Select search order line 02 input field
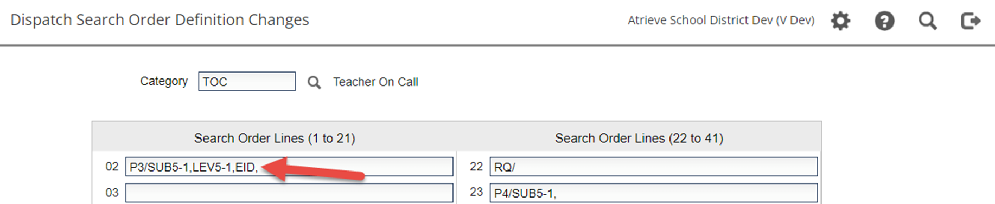995x204 pixels. coord(289,167)
